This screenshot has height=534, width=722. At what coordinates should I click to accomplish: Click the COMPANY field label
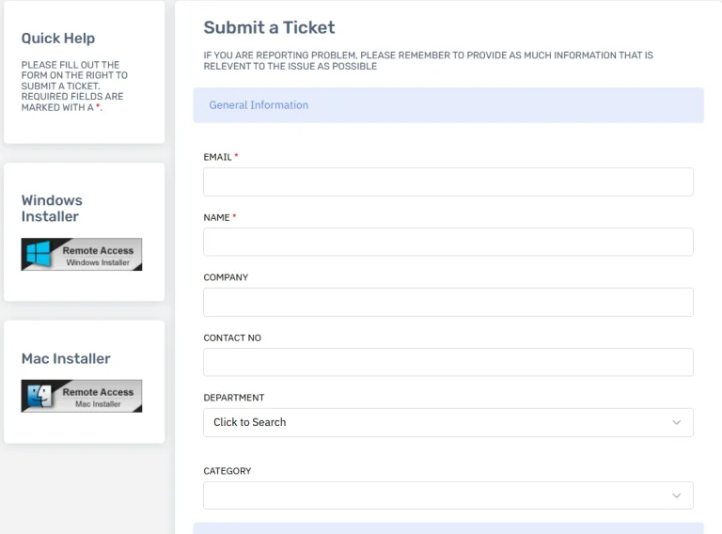coord(226,277)
